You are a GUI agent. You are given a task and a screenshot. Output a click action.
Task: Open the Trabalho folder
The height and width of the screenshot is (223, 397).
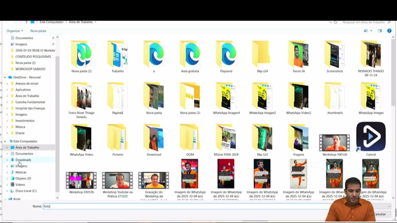[x=118, y=56]
